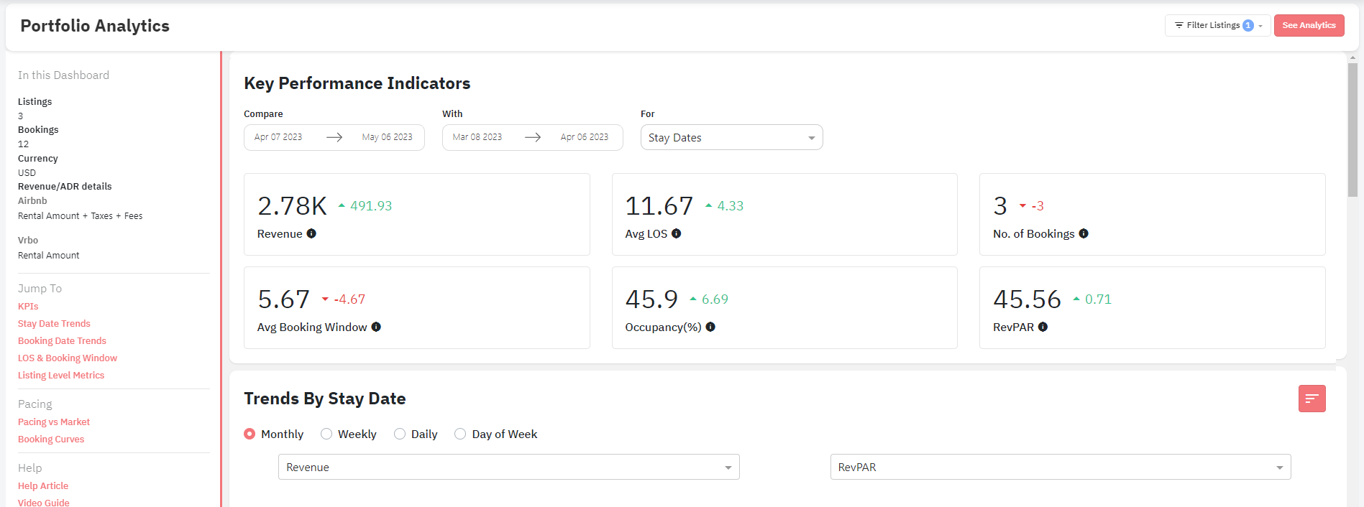Image resolution: width=1364 pixels, height=507 pixels.
Task: Click the filter funnel icon beside Filter Listings
Action: tap(1179, 25)
